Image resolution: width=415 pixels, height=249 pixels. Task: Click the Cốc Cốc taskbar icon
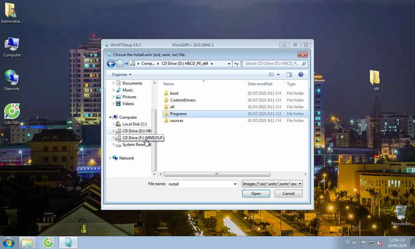[x=48, y=243]
